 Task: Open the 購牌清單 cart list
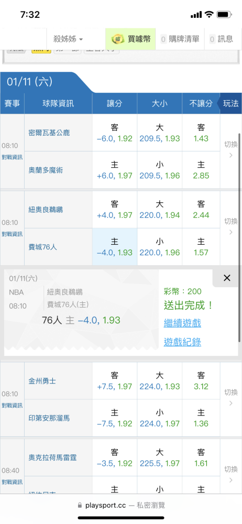(x=180, y=39)
